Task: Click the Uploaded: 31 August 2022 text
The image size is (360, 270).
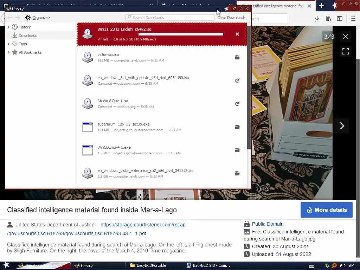Action: tap(282, 255)
